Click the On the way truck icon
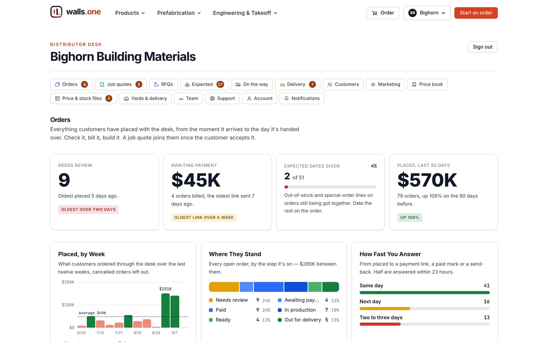Image resolution: width=548 pixels, height=342 pixels. pyautogui.click(x=238, y=84)
